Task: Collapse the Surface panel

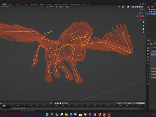Action: tap(154, 51)
